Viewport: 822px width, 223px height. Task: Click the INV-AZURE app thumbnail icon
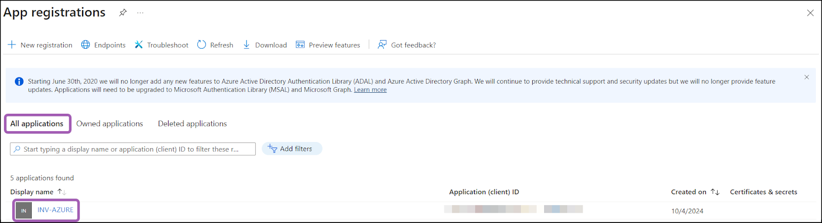coord(24,210)
